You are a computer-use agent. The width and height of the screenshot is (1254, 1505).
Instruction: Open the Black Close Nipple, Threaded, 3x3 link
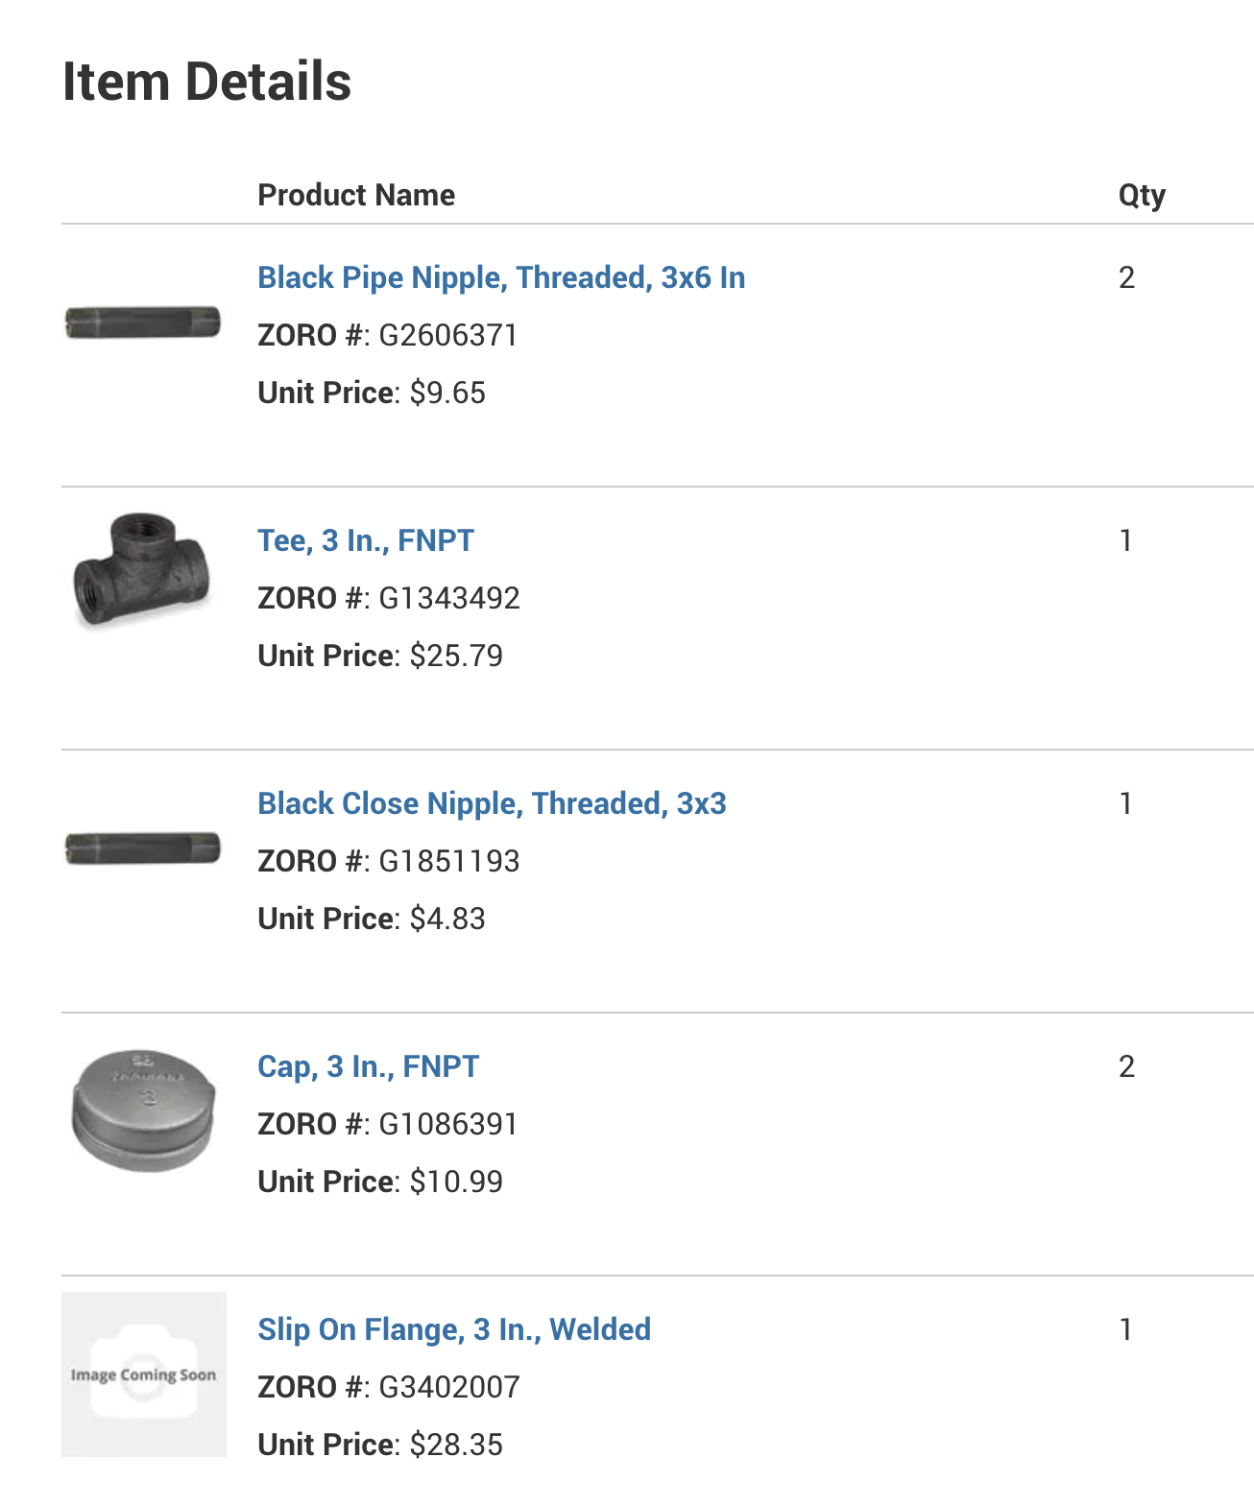(x=491, y=803)
